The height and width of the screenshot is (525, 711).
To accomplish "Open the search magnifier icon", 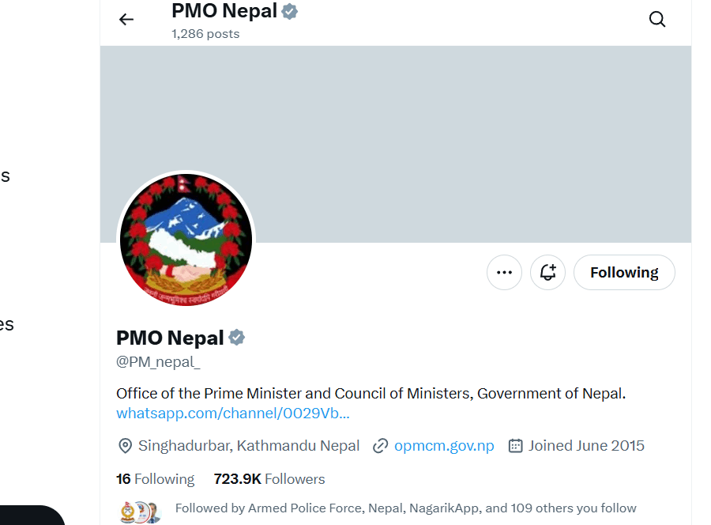I will (x=657, y=20).
